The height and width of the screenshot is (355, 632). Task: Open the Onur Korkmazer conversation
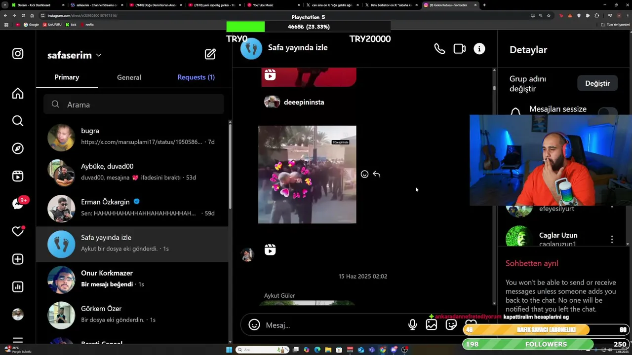pos(132,280)
